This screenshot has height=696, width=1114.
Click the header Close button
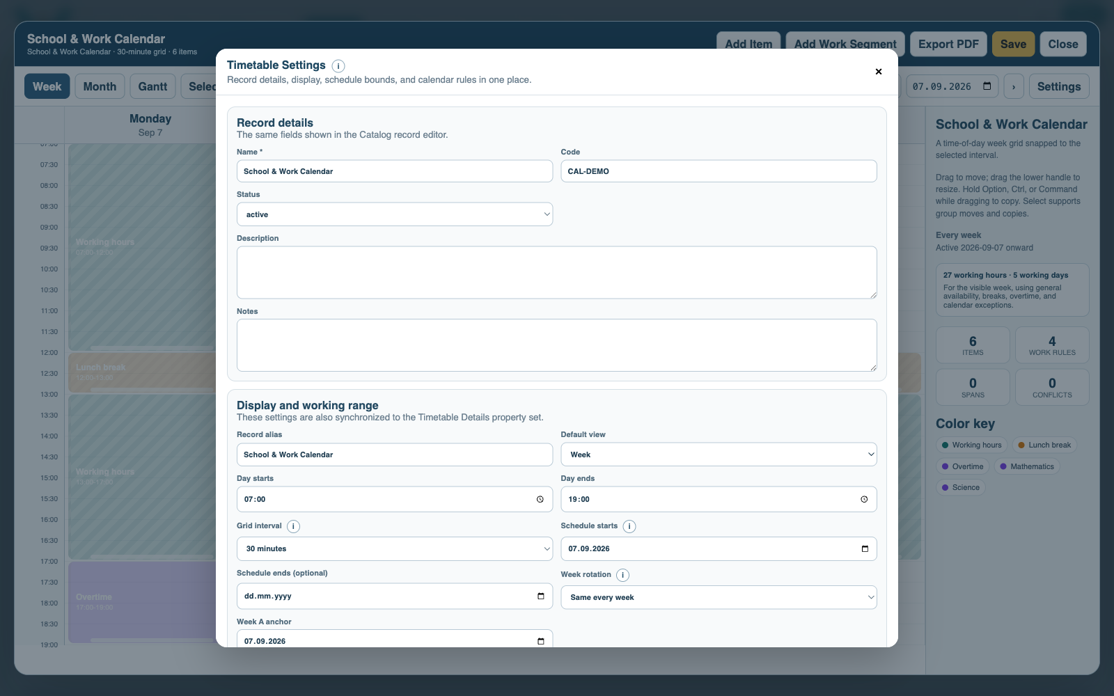tap(1063, 44)
